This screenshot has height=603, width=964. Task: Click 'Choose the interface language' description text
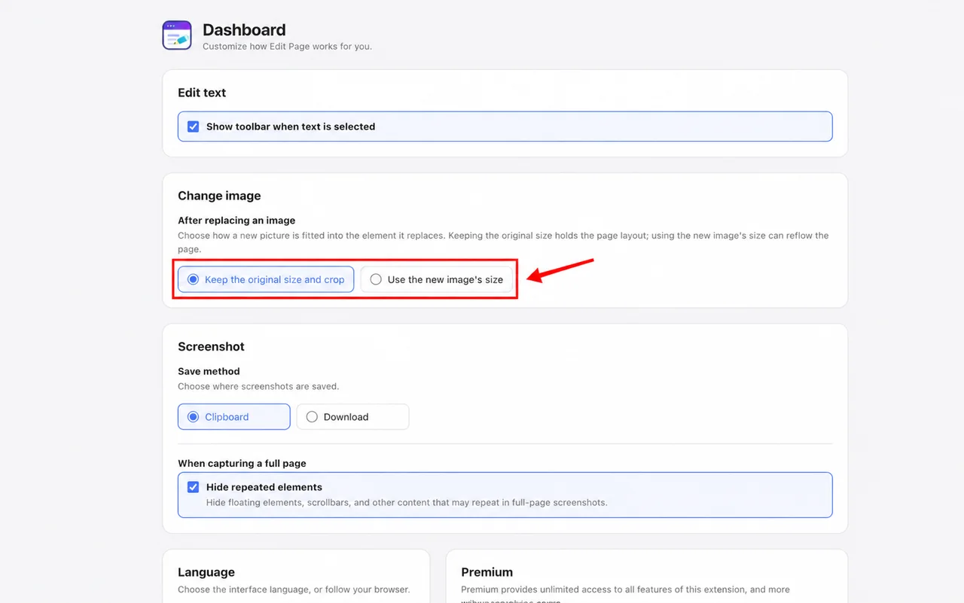[x=294, y=589]
